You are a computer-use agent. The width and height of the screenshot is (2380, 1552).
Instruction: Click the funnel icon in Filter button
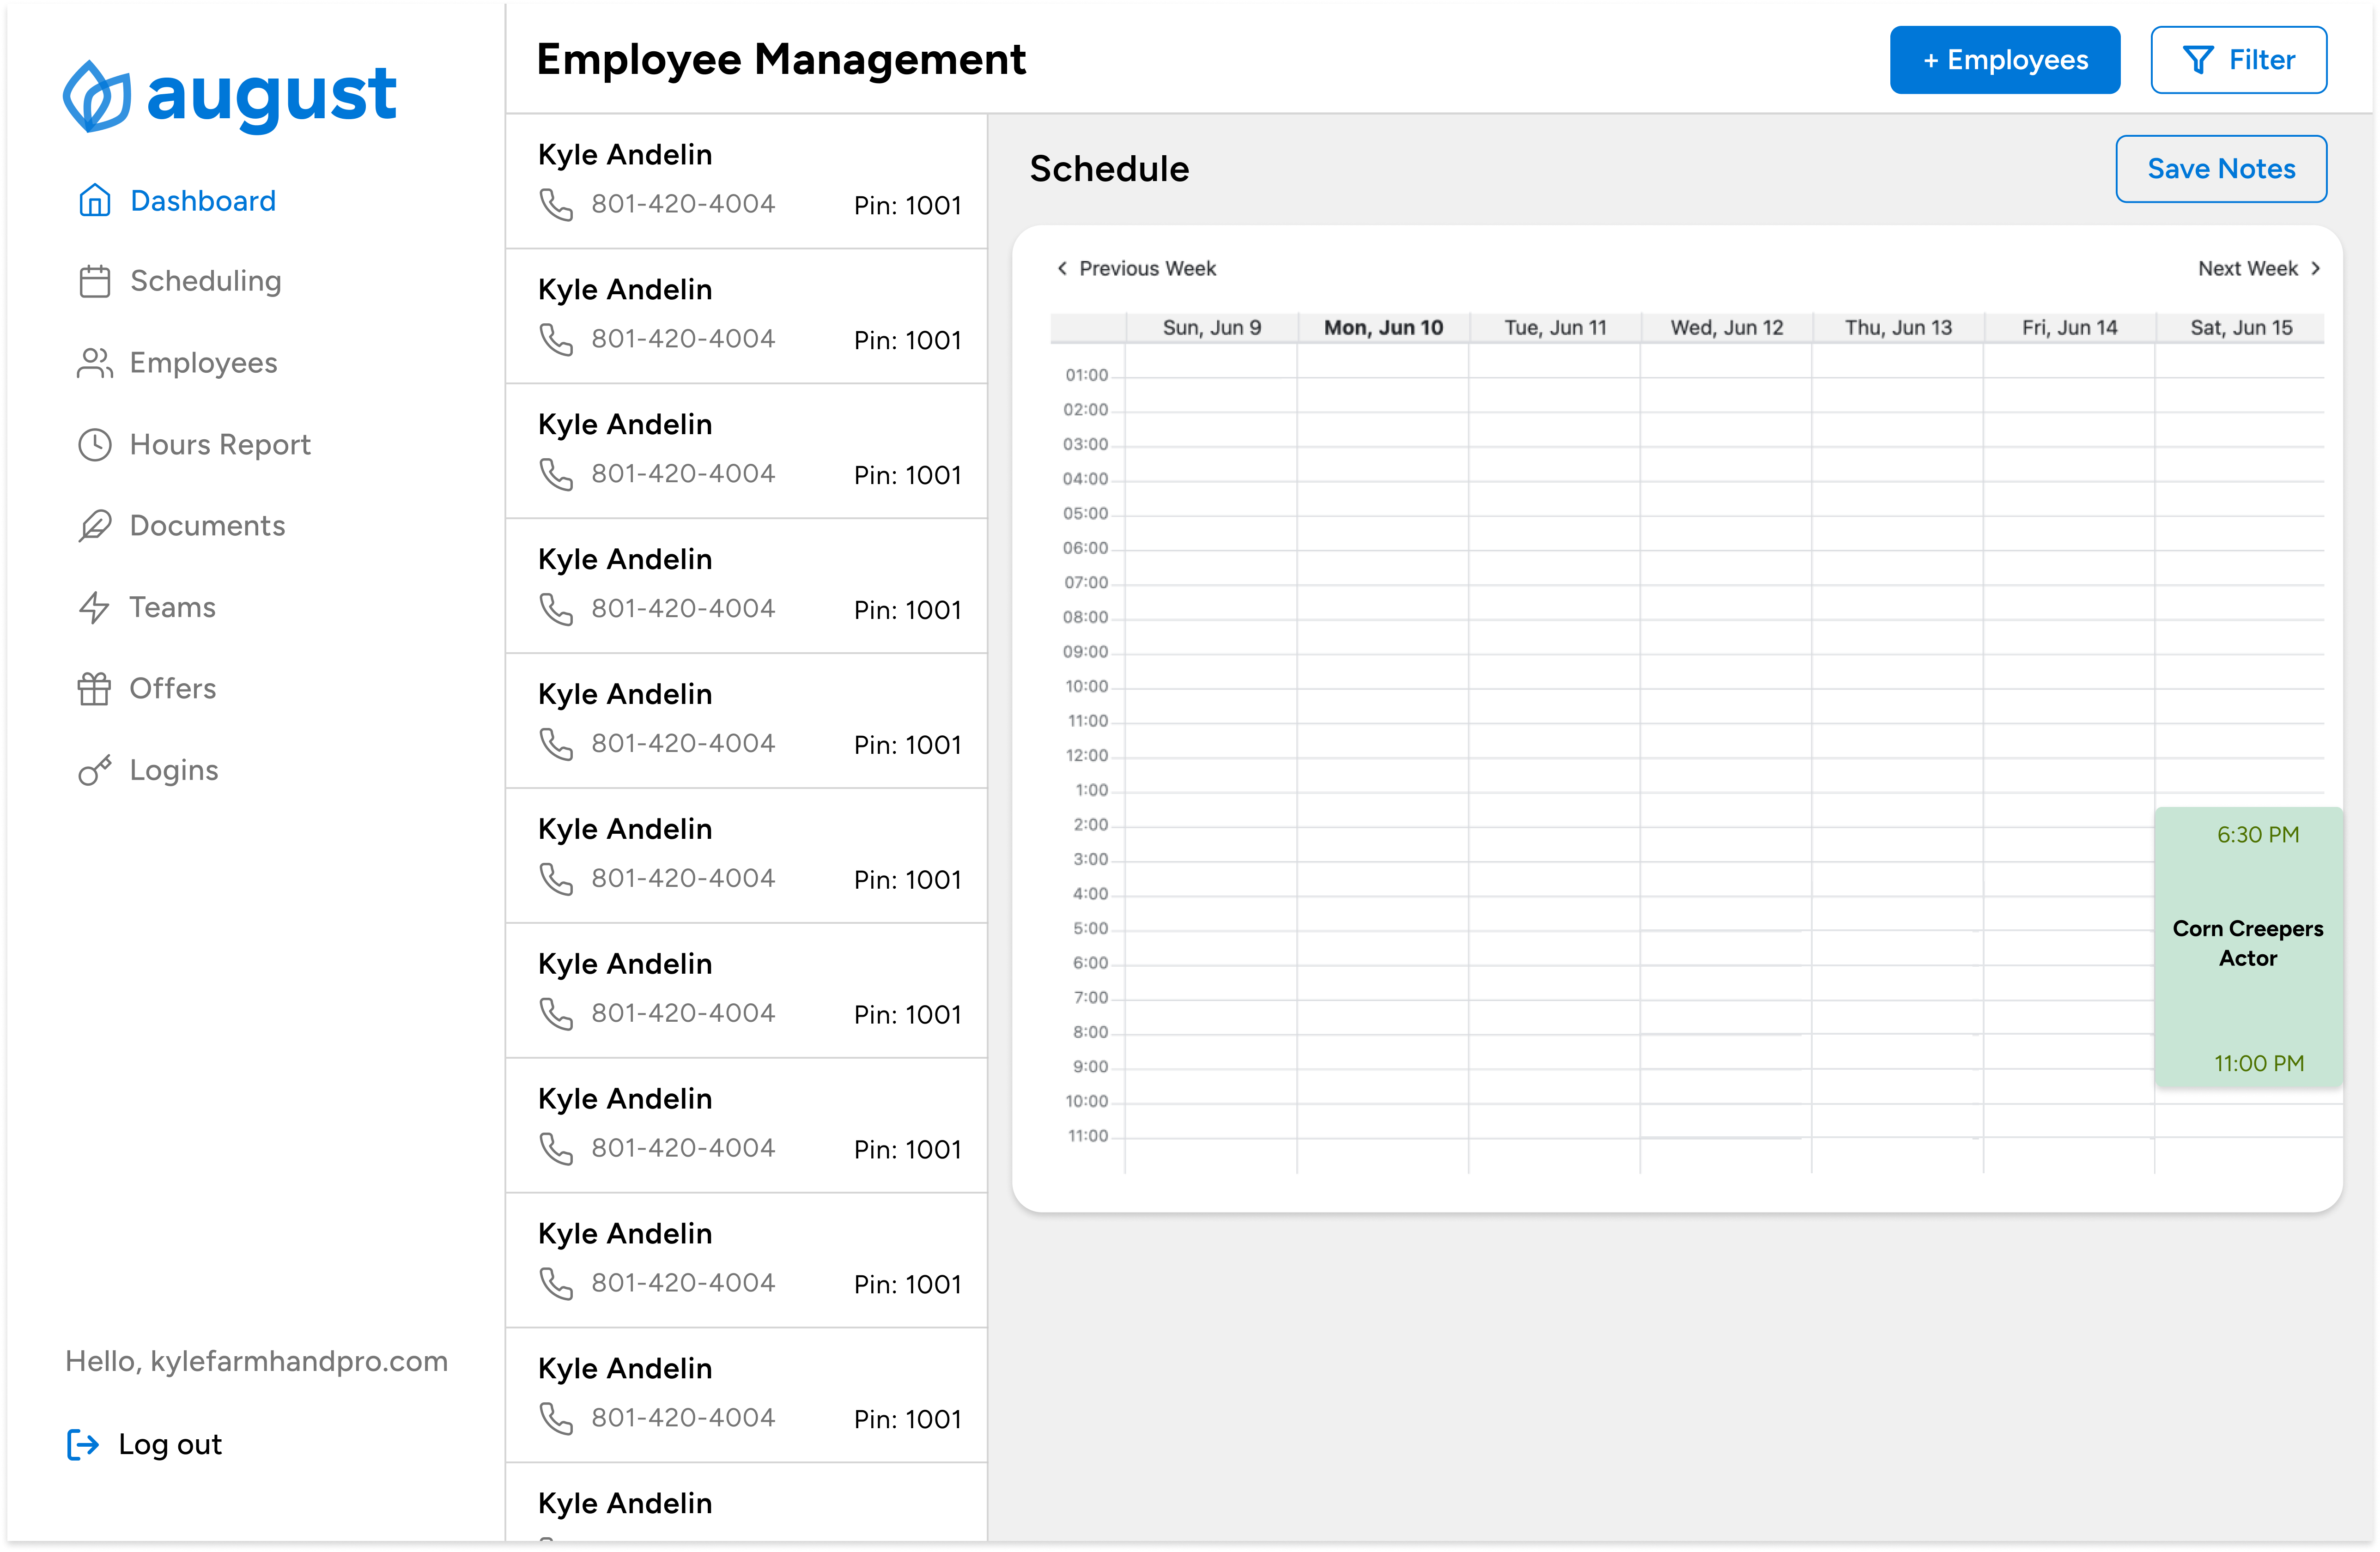(2198, 60)
